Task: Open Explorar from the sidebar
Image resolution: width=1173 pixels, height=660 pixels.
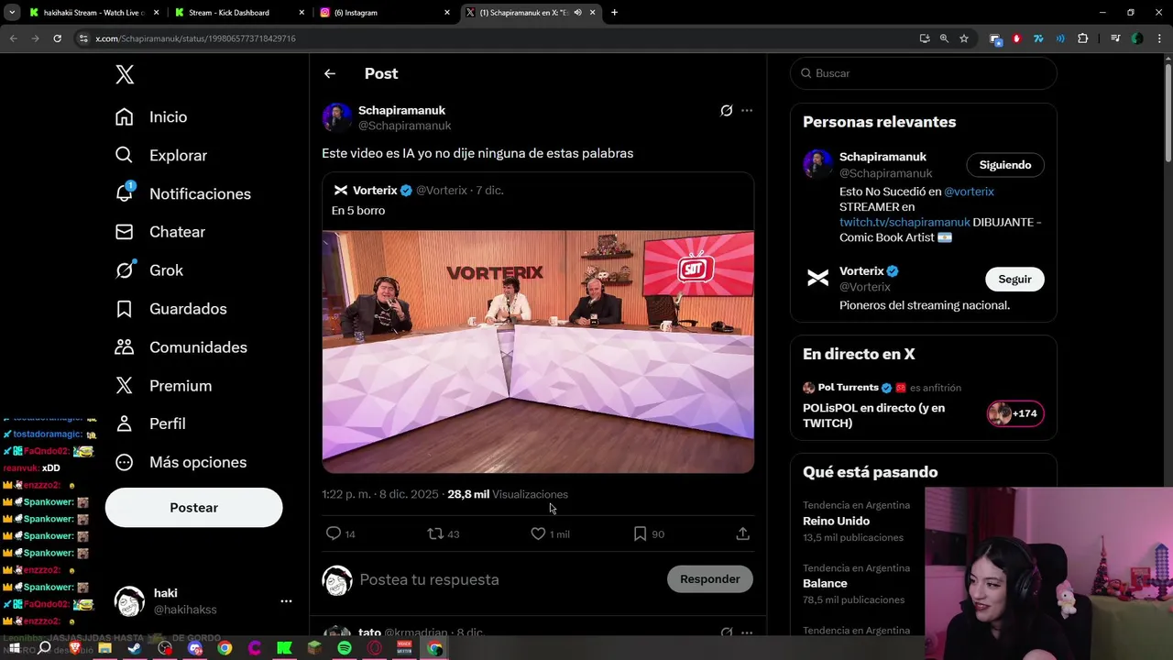Action: [x=161, y=156]
